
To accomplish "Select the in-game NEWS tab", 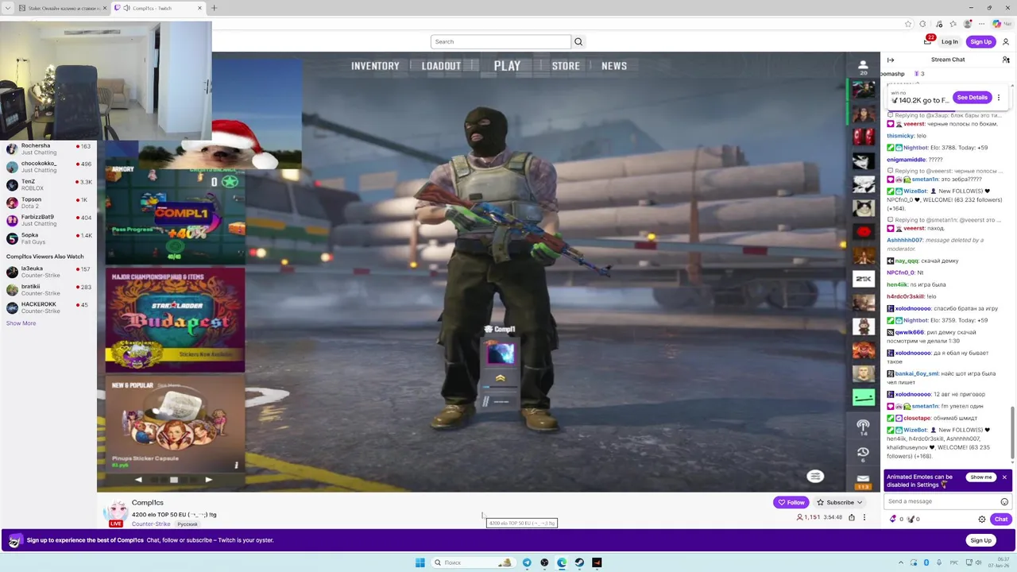I will click(614, 66).
